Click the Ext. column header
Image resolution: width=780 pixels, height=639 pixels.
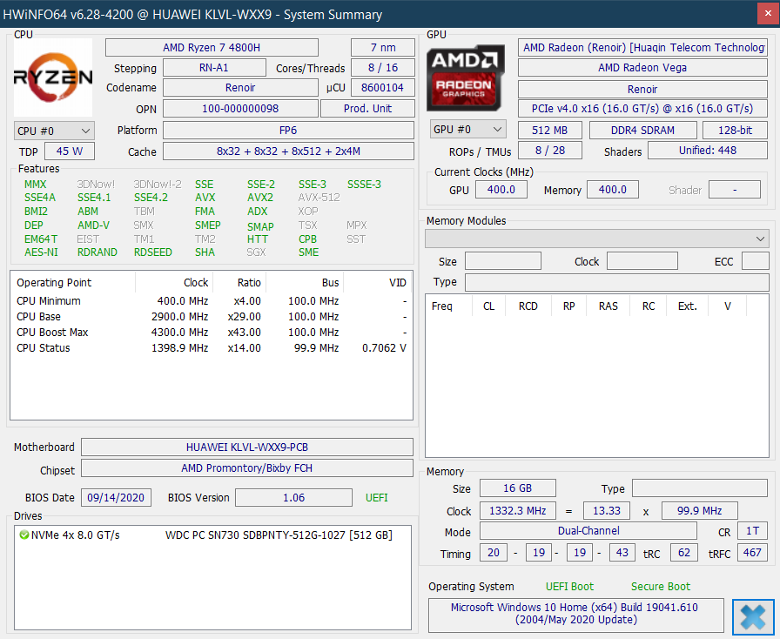[688, 306]
